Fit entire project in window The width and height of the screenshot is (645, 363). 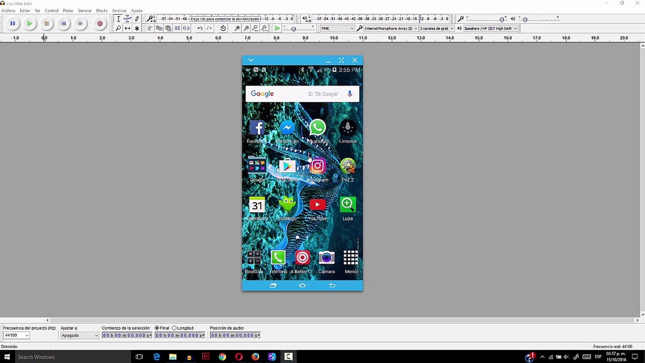click(x=264, y=28)
